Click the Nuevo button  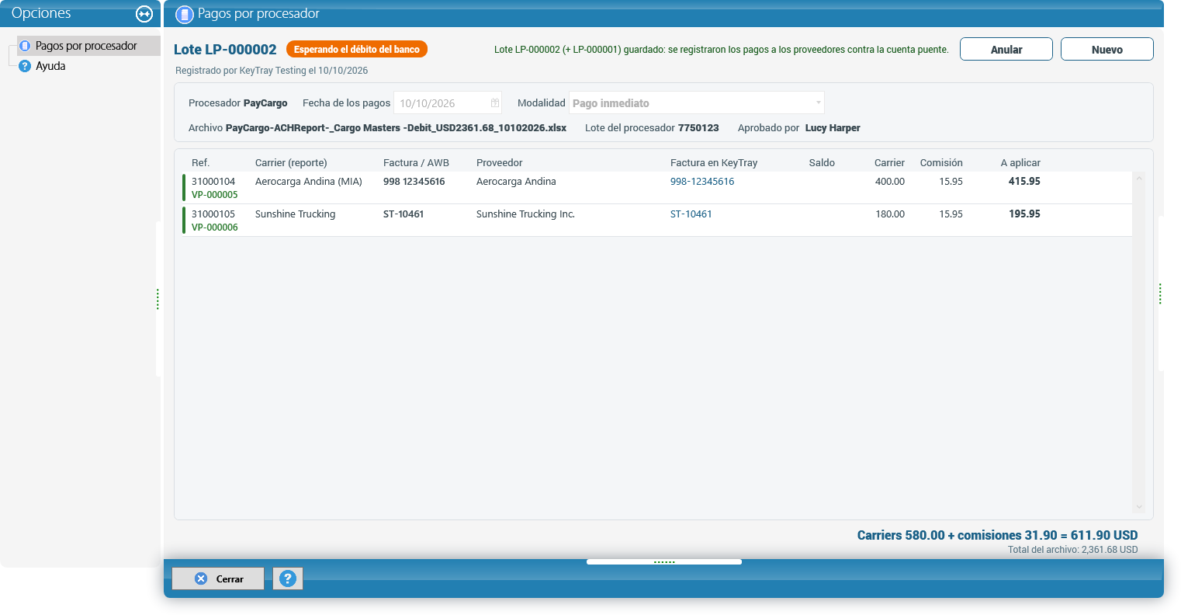click(x=1107, y=49)
